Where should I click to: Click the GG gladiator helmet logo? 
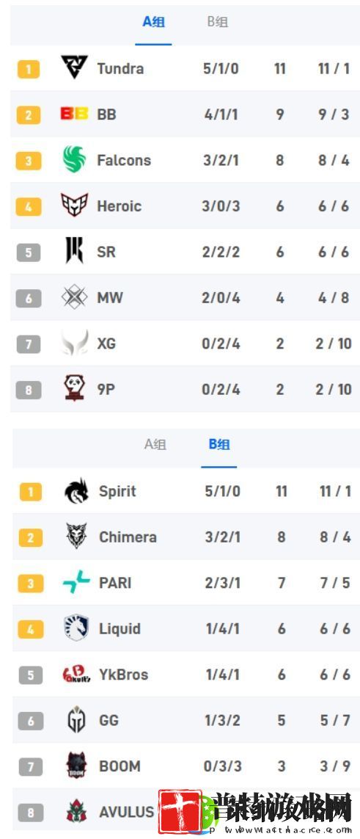tap(76, 719)
